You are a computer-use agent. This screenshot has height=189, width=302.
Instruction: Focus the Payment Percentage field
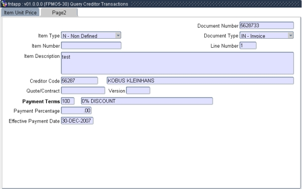(77, 111)
